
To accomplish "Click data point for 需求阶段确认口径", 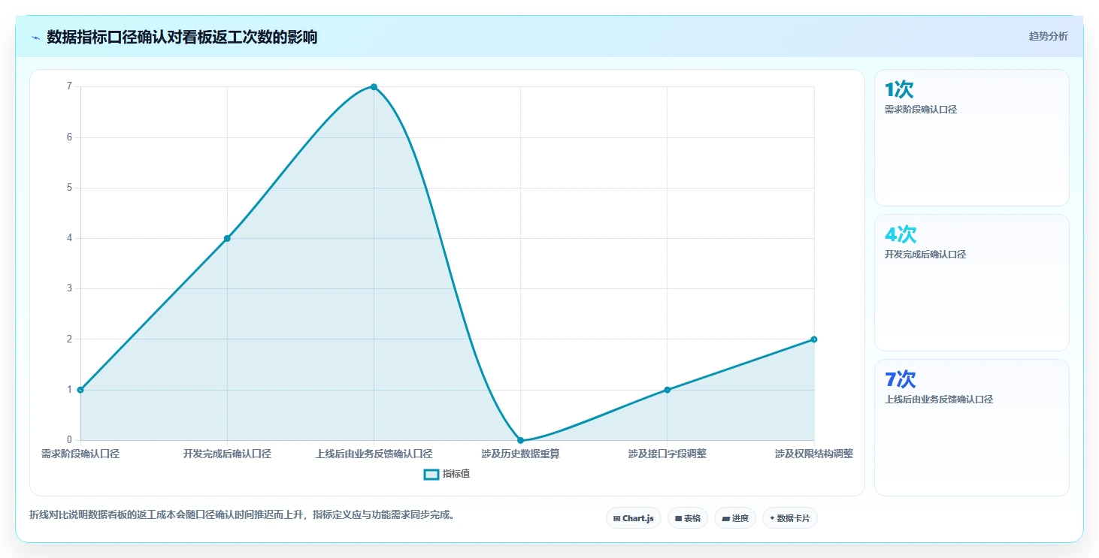I will 80,390.
